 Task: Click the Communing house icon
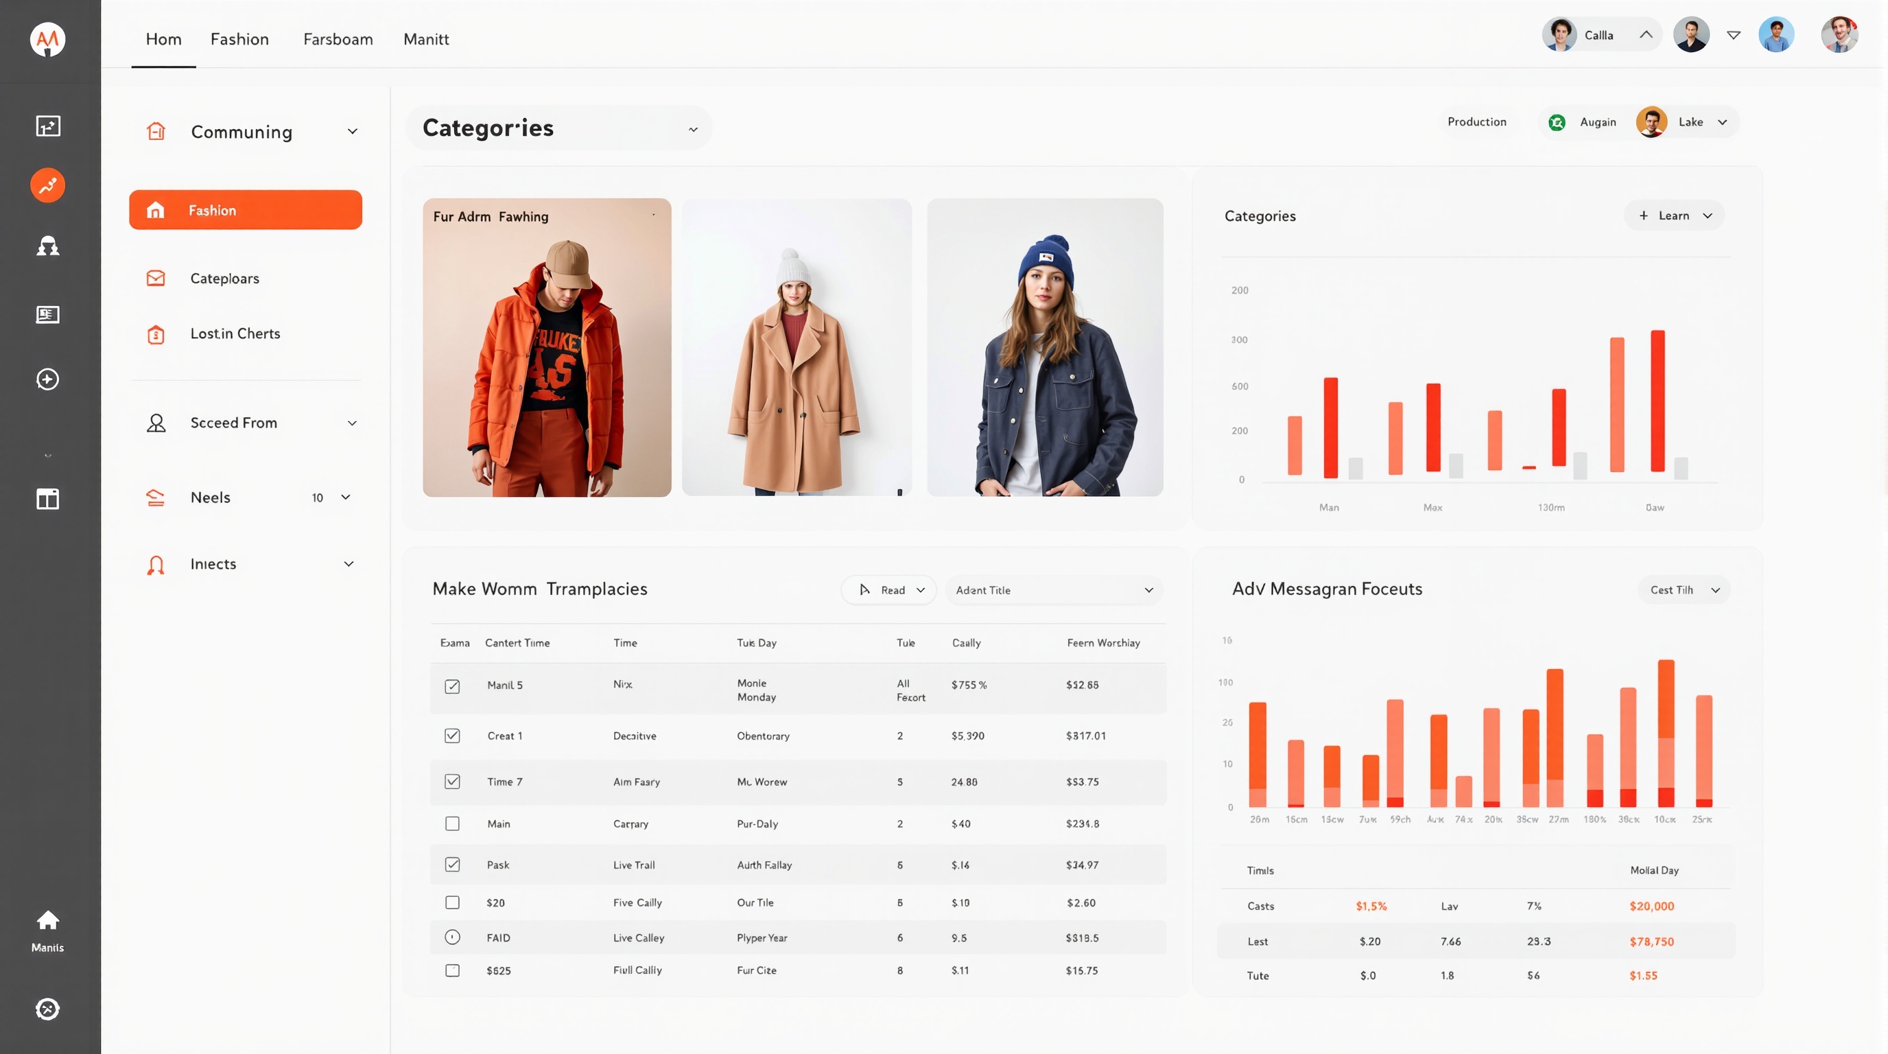point(156,131)
